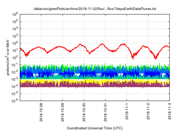The image size is (187, 131).
Task: Click the 10^-3 y-axis tick label
Action: (x=15, y=79)
